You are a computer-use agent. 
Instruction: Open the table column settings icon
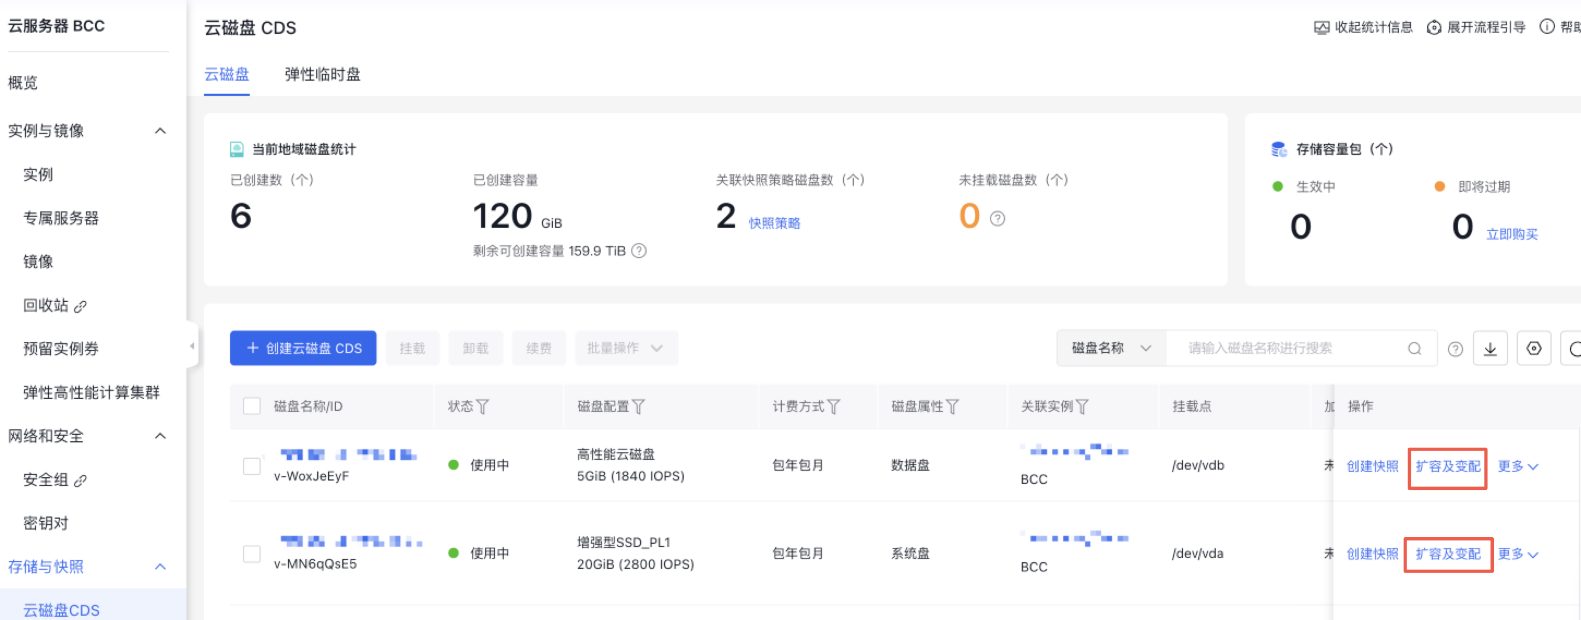point(1534,348)
